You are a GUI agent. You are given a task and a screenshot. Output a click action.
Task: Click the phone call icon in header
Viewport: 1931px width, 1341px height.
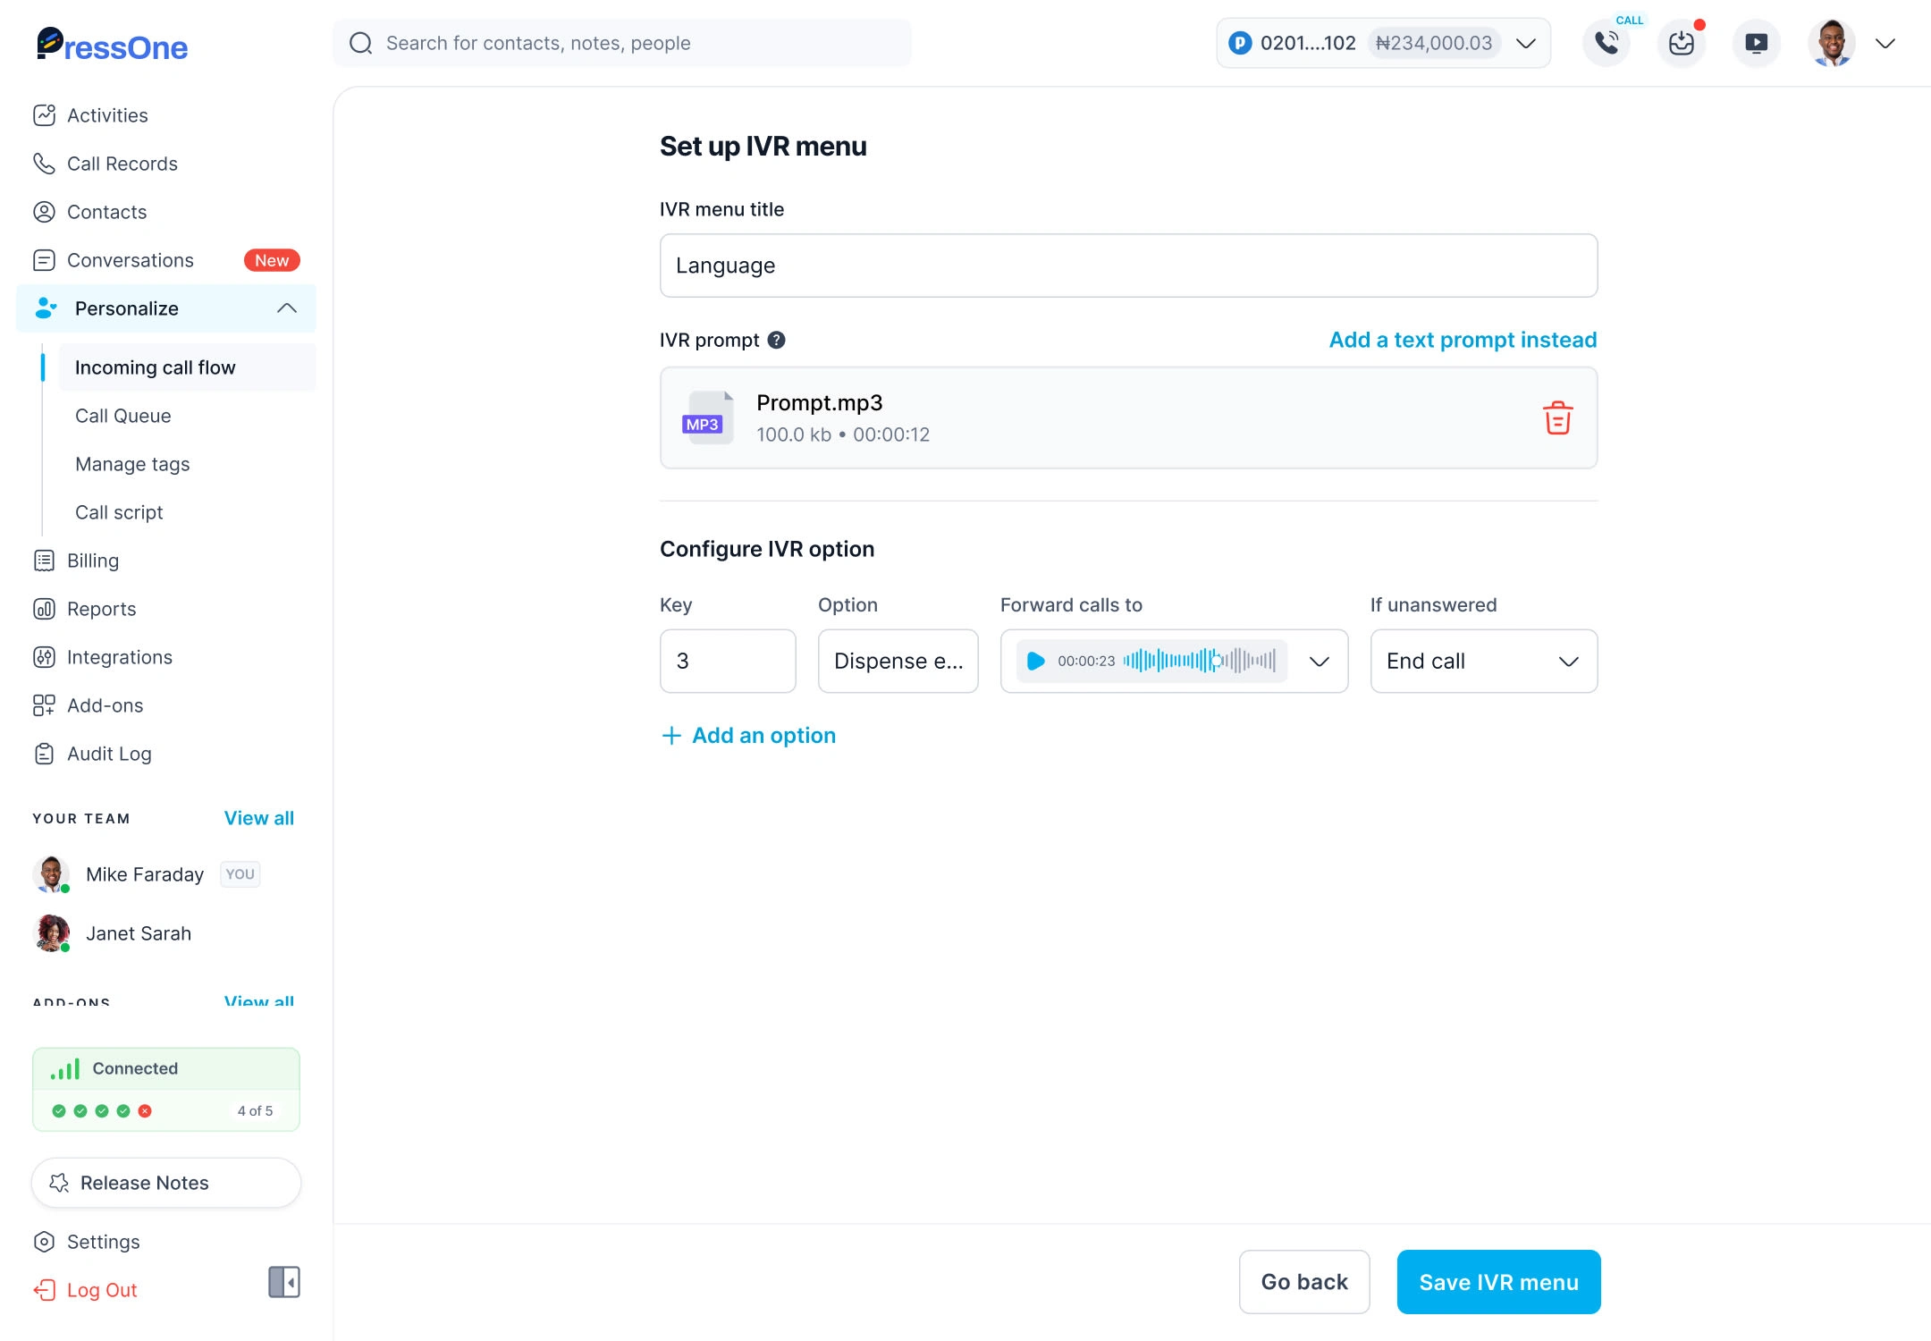[x=1606, y=43]
